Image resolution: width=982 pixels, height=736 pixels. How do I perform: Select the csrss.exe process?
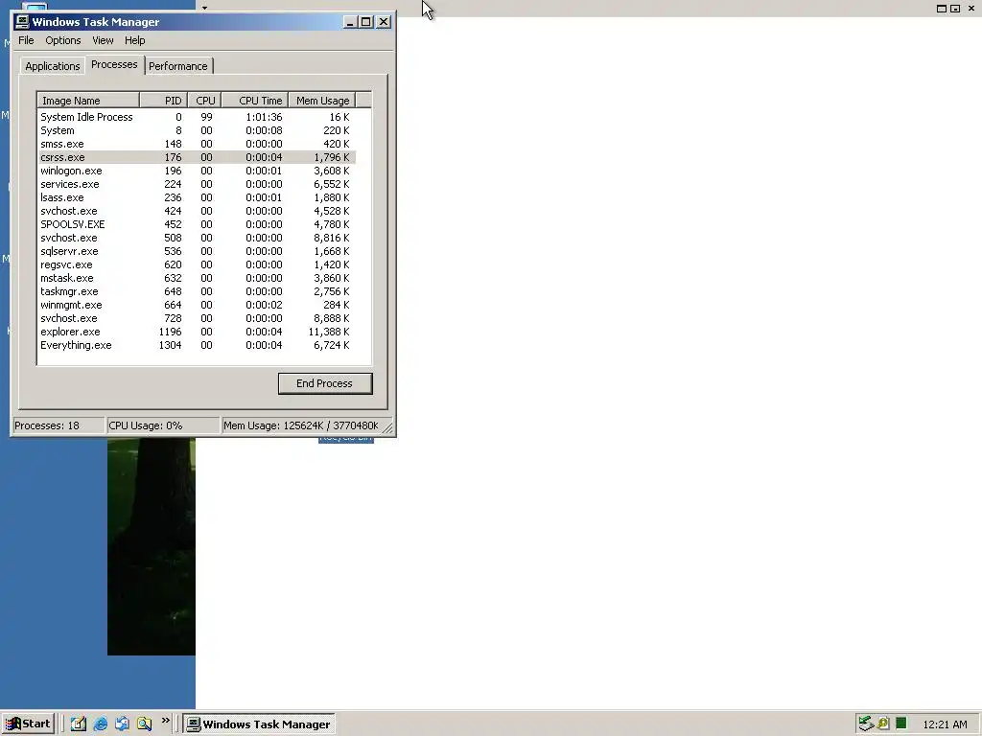coord(197,157)
